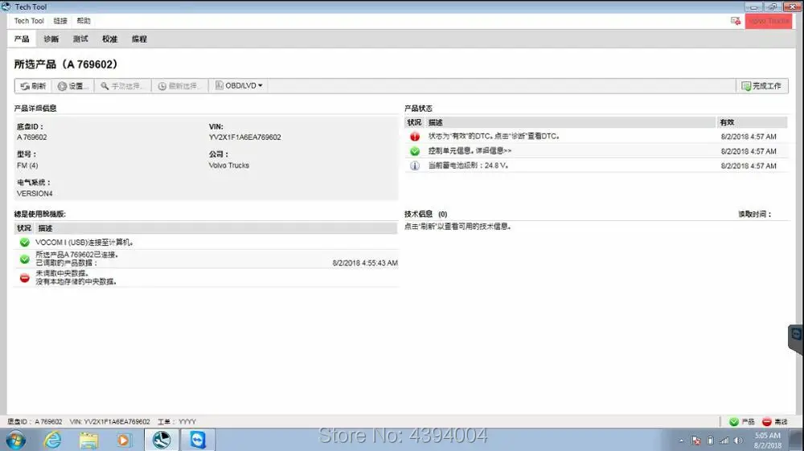Click the status bar work order YYYY entry
The width and height of the screenshot is (804, 451).
click(177, 422)
